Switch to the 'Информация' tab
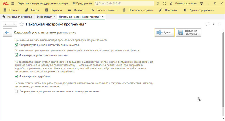 (46, 17)
